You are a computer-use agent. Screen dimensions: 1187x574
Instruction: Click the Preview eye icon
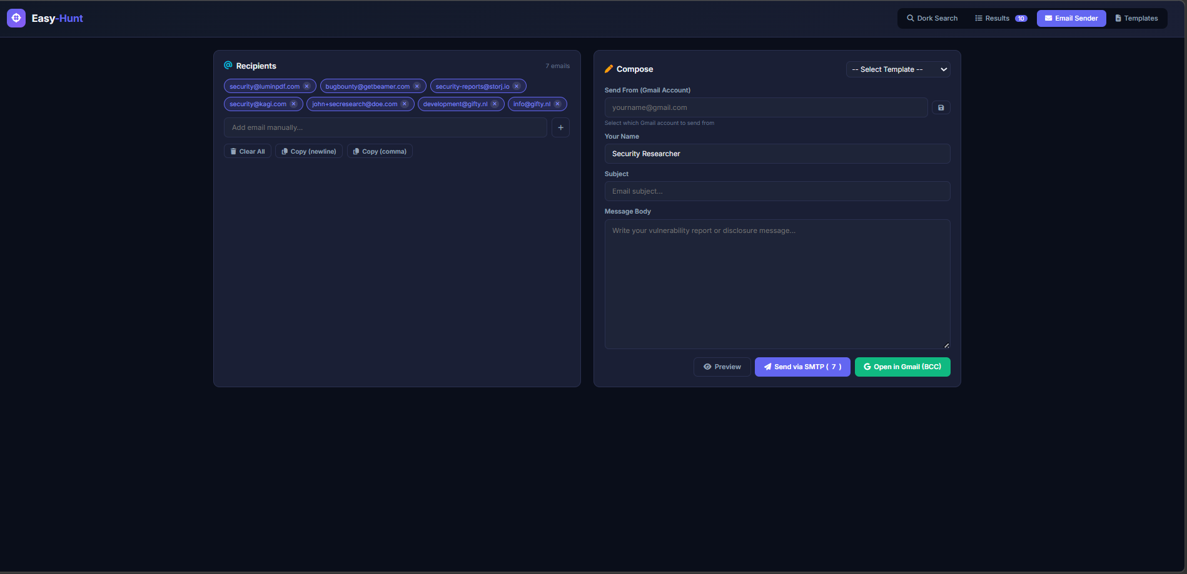707,367
